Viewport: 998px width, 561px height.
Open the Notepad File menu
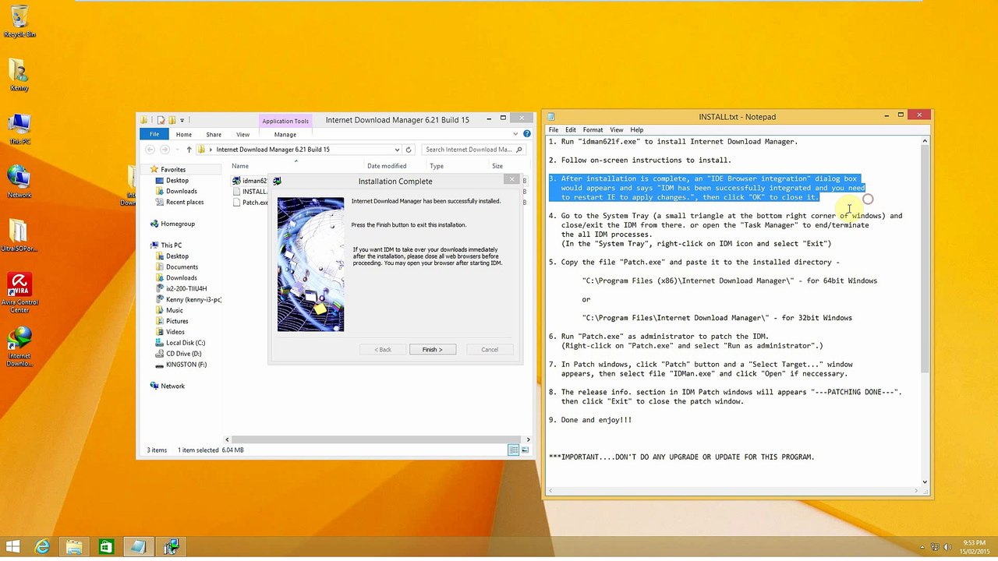point(554,129)
